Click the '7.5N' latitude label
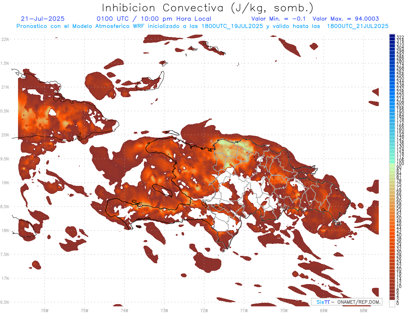This screenshot has width=408, height=315. click(x=5, y=255)
